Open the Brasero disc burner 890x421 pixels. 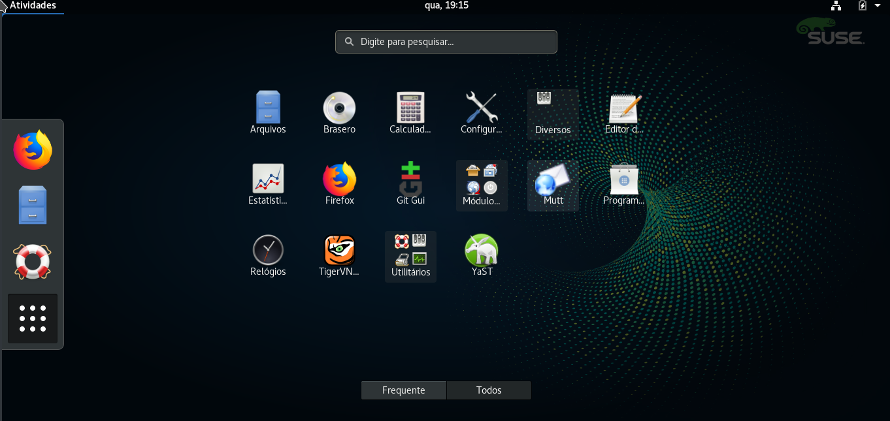click(x=339, y=107)
